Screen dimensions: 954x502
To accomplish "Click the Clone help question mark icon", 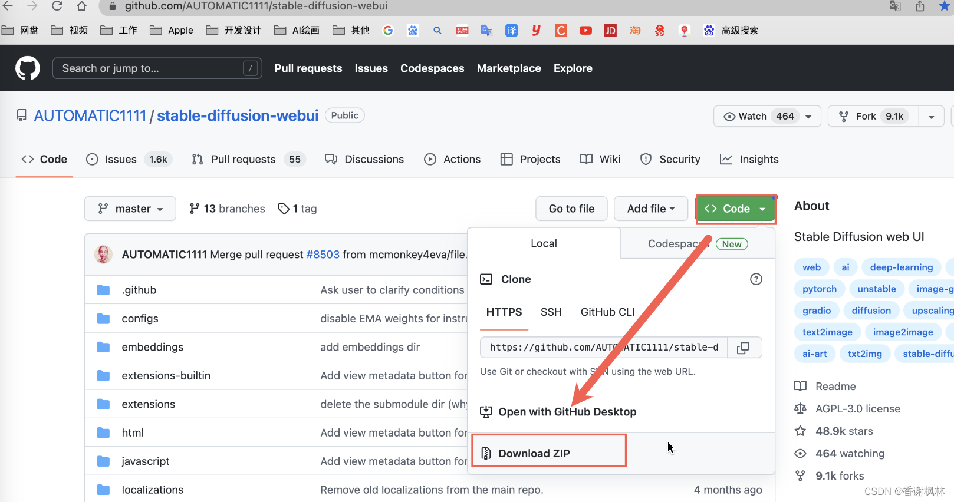I will click(x=756, y=279).
